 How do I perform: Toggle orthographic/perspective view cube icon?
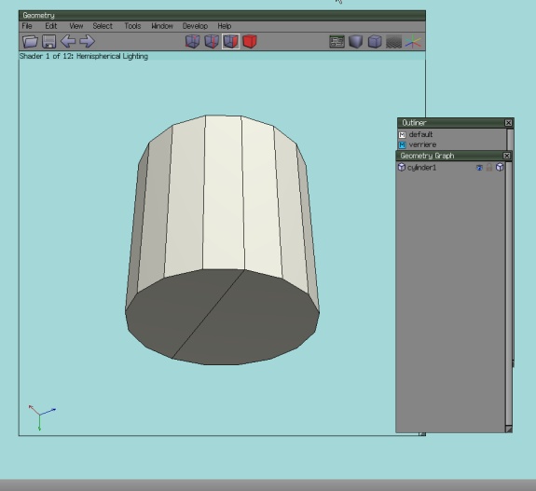point(375,42)
